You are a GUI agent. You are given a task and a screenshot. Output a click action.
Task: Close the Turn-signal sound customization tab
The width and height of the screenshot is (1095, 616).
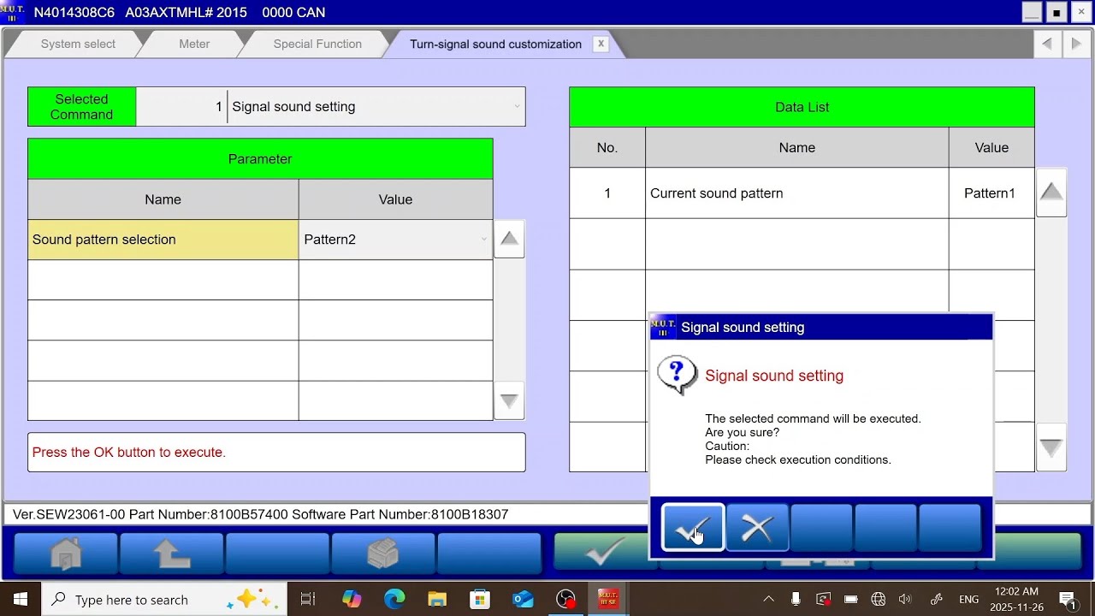pos(601,44)
